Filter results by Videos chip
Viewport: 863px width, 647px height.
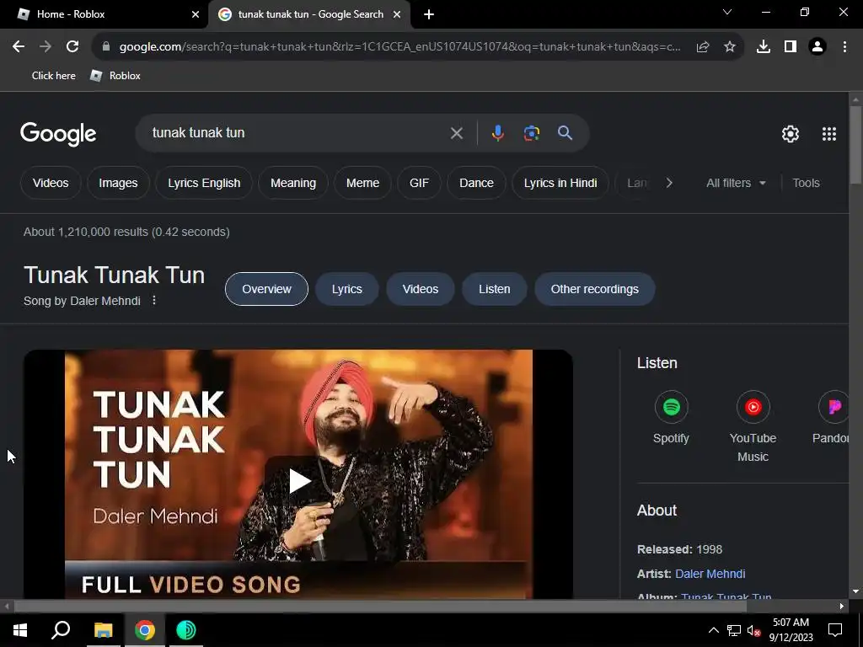coord(51,183)
